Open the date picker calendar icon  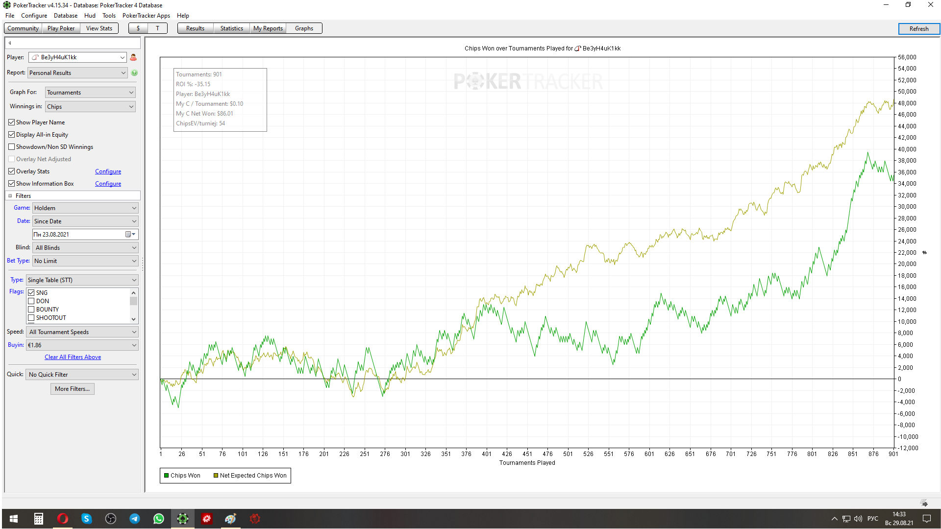point(128,235)
